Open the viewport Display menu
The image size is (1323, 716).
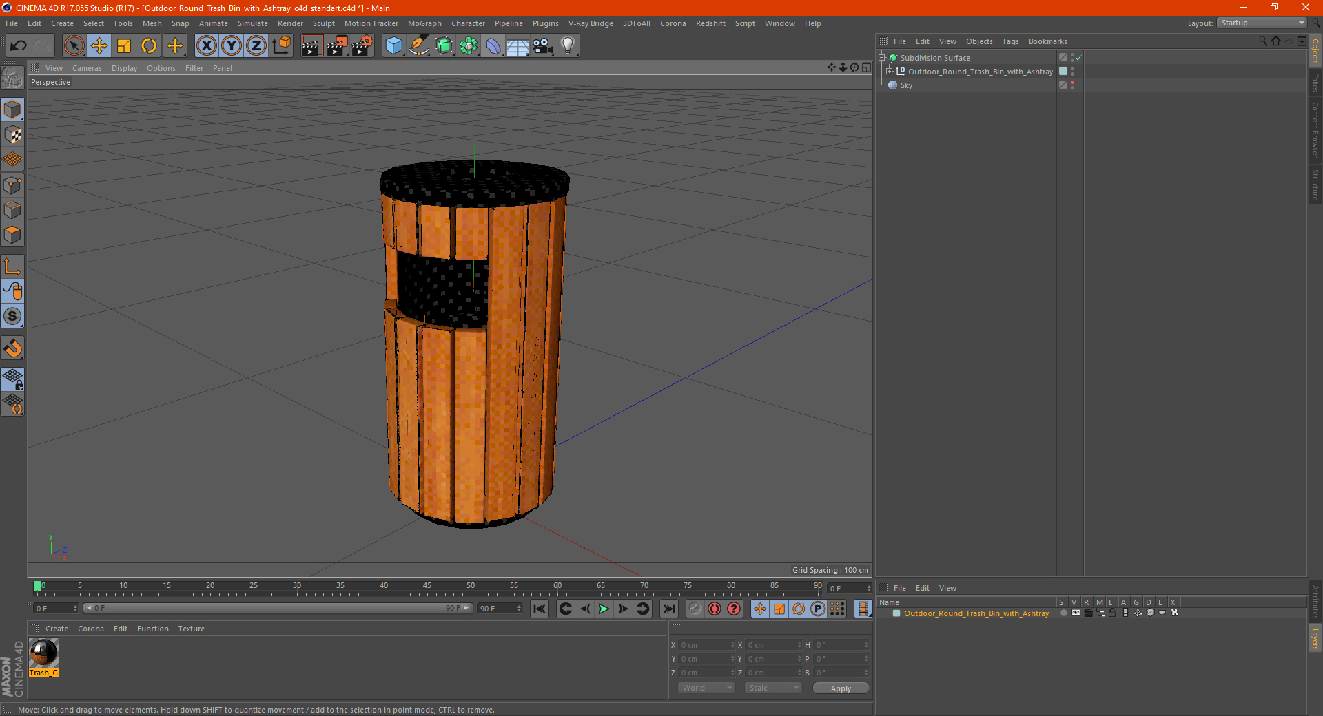(x=124, y=68)
